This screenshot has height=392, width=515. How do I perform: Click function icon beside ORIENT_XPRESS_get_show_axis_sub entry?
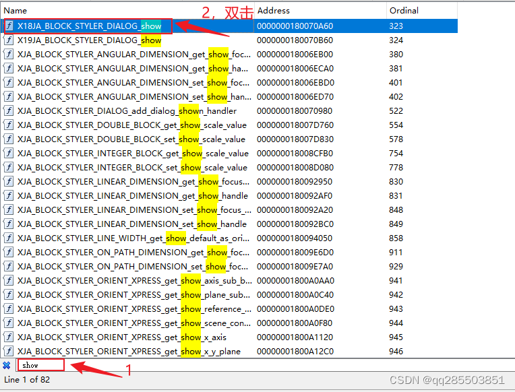tap(9, 280)
